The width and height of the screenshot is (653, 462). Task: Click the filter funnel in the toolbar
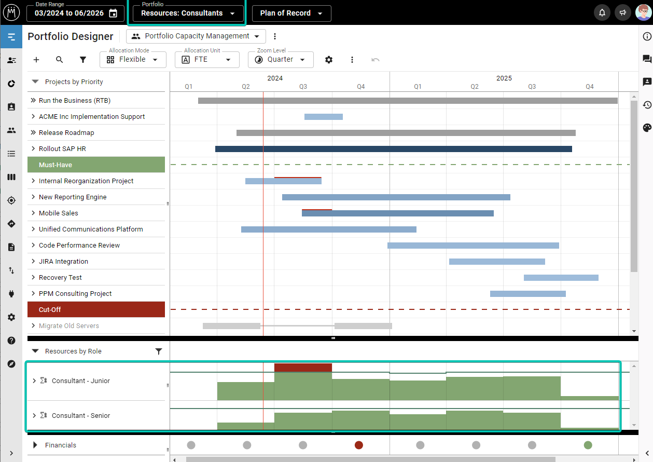[x=83, y=60]
